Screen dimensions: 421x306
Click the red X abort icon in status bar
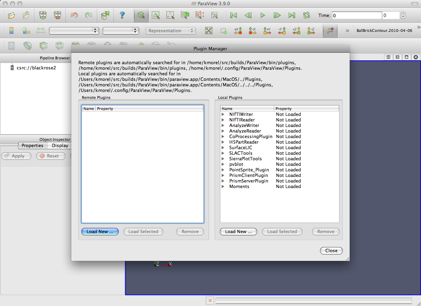click(210, 300)
